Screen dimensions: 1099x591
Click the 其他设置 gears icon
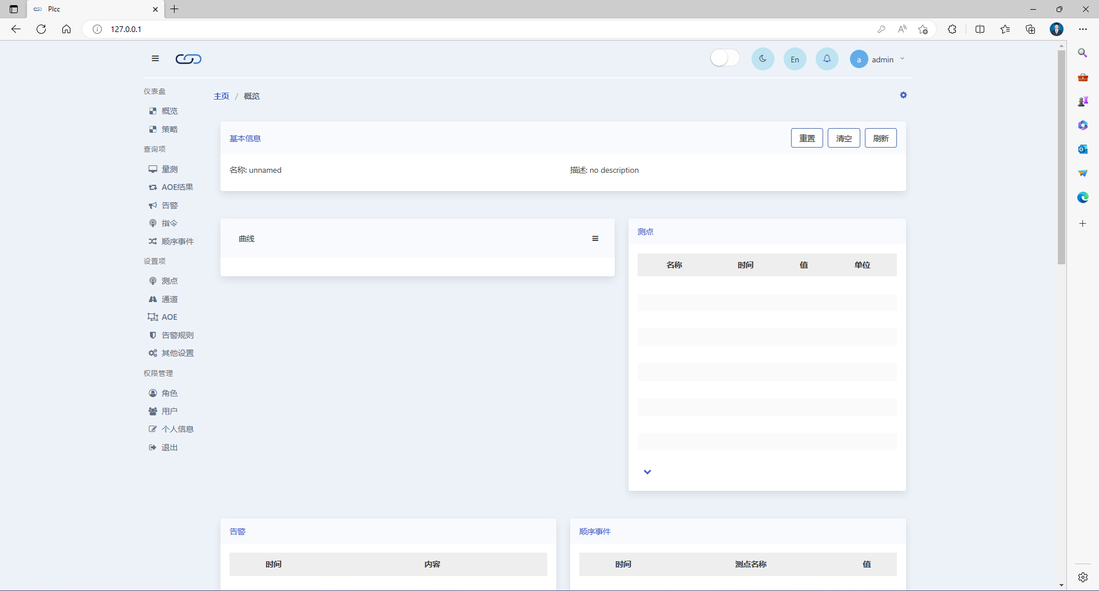pyautogui.click(x=153, y=353)
